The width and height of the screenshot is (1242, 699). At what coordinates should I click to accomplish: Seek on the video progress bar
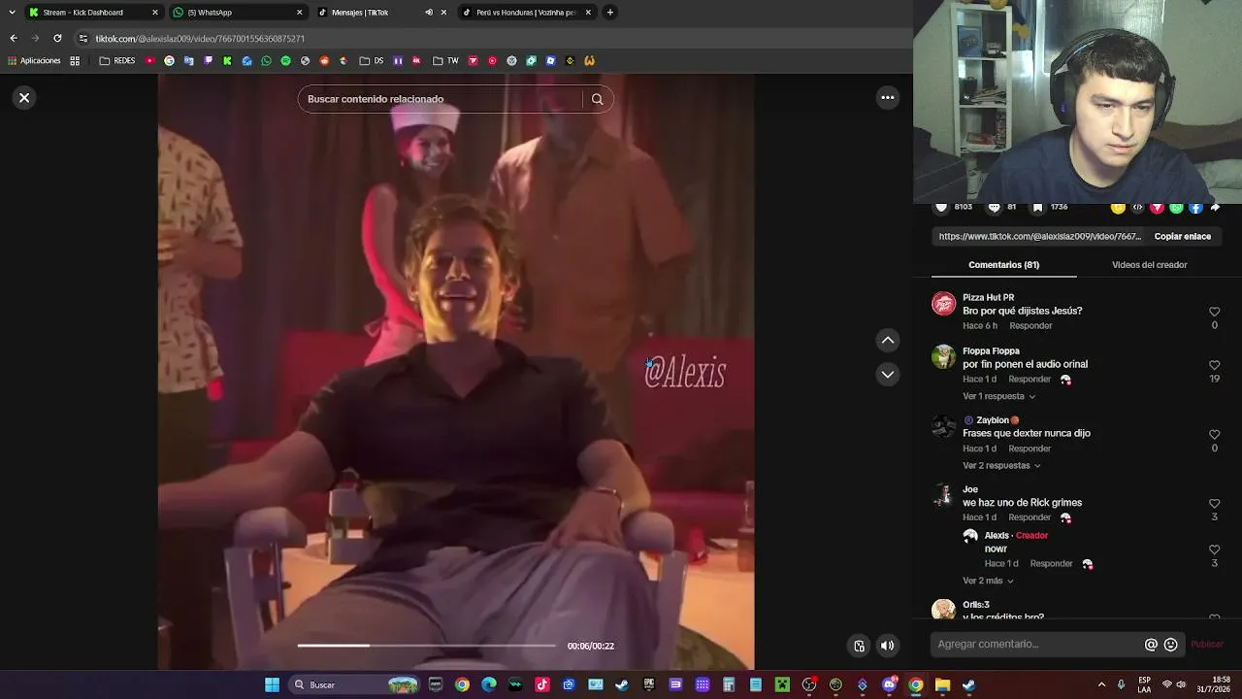pos(427,646)
